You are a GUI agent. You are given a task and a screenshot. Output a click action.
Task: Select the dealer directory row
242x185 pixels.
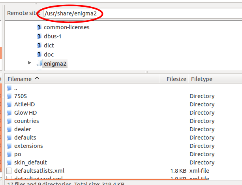coord(124,129)
